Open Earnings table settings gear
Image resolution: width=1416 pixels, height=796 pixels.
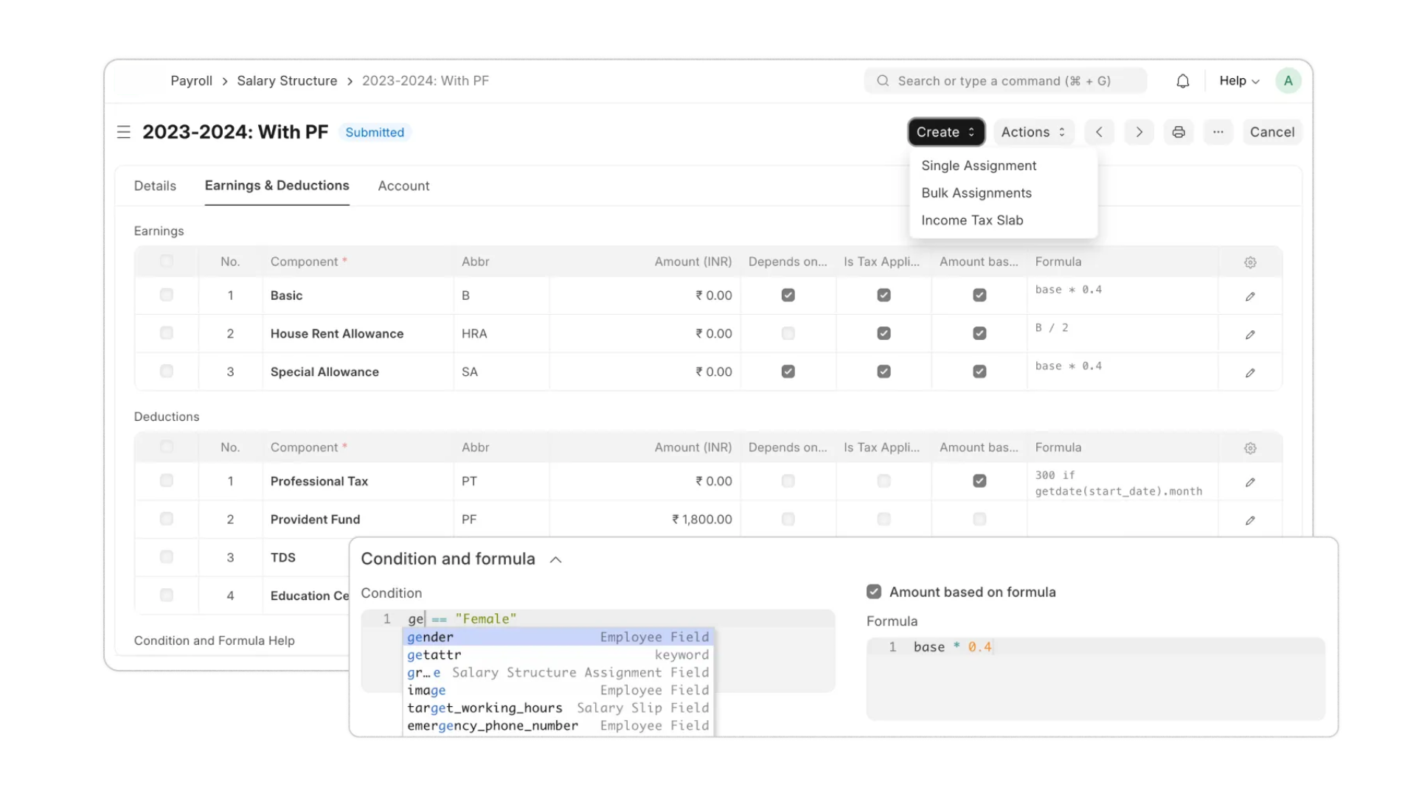coord(1250,262)
